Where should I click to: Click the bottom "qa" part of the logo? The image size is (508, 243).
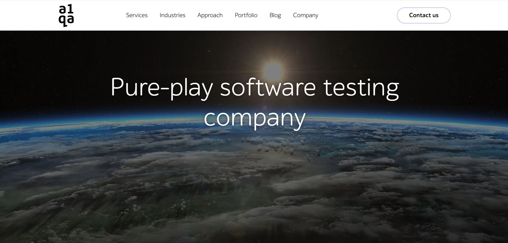tap(66, 20)
